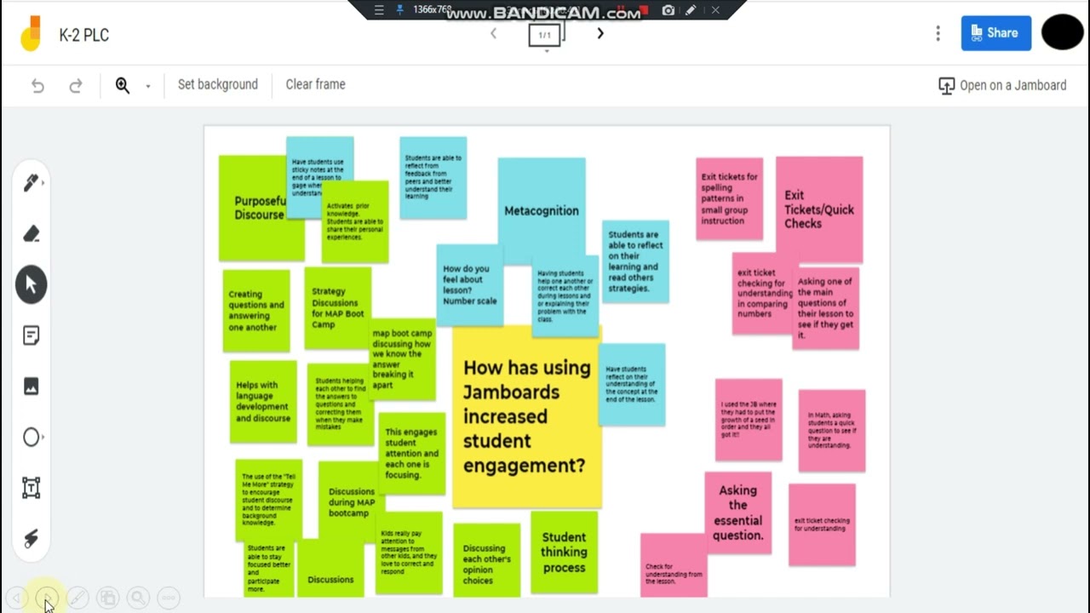
Task: Open the Add image tool
Action: pyautogui.click(x=32, y=387)
